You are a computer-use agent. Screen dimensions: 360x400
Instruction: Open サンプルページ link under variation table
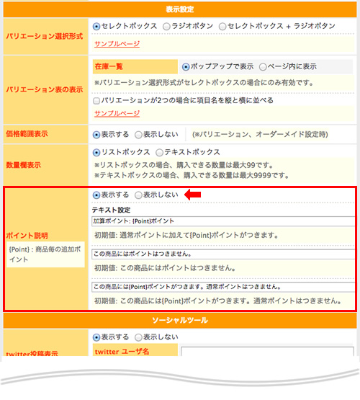click(x=117, y=114)
